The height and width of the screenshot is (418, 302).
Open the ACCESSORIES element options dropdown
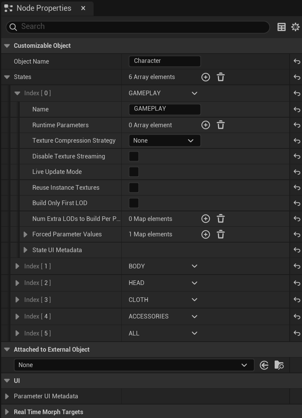point(195,317)
